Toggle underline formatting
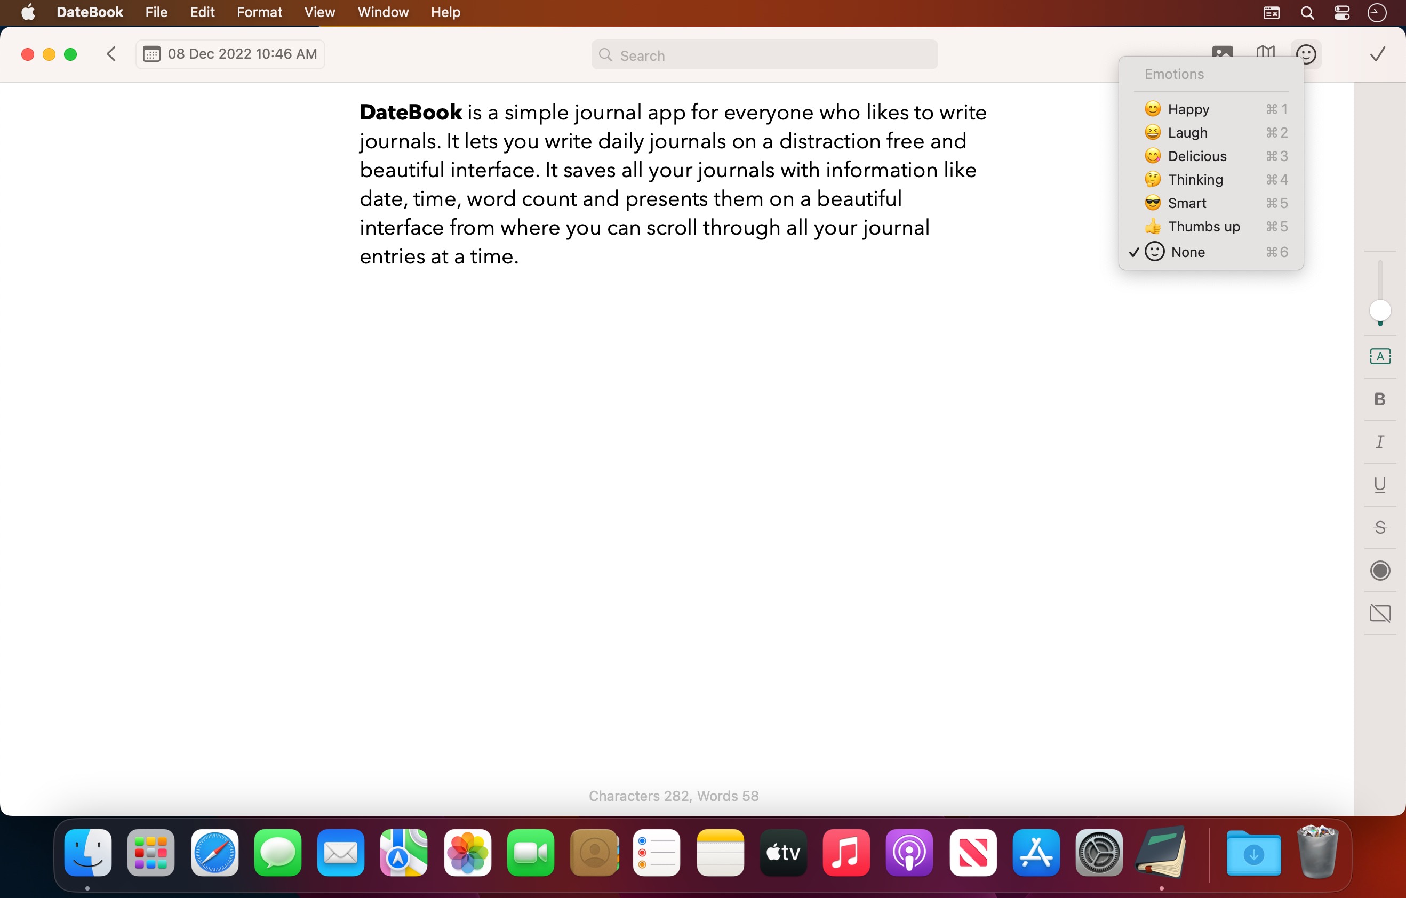 (1380, 485)
